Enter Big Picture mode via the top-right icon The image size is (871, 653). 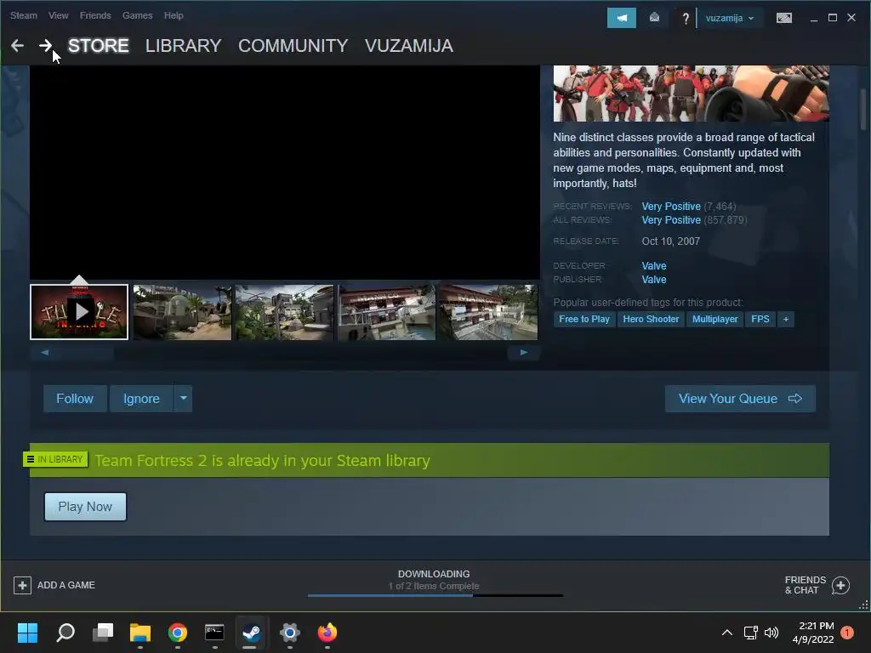pyautogui.click(x=783, y=18)
